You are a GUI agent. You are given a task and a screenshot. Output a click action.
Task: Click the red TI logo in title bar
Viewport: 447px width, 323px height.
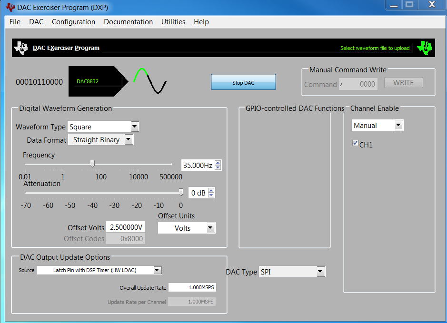pos(10,8)
